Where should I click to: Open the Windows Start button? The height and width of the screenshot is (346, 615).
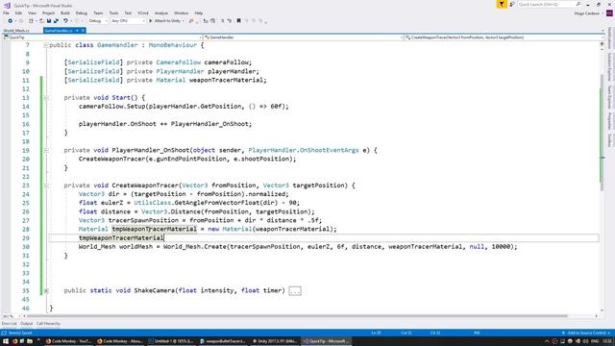[5, 341]
